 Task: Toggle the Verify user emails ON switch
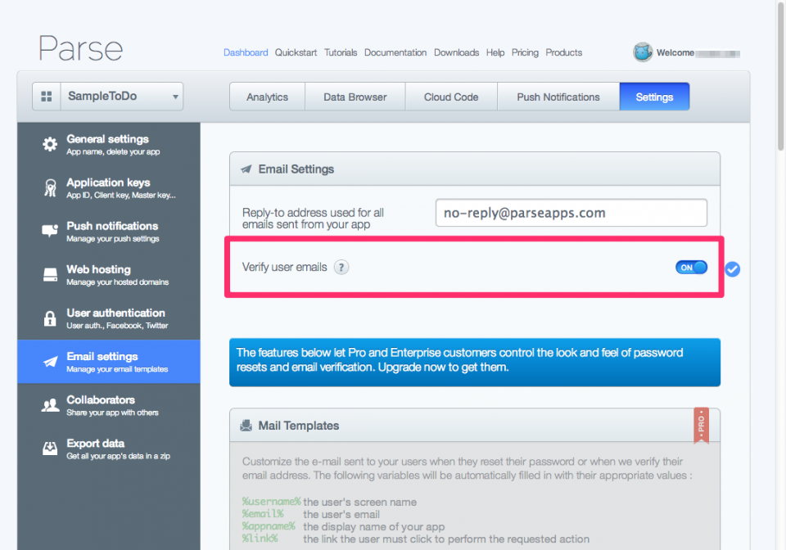(x=691, y=268)
